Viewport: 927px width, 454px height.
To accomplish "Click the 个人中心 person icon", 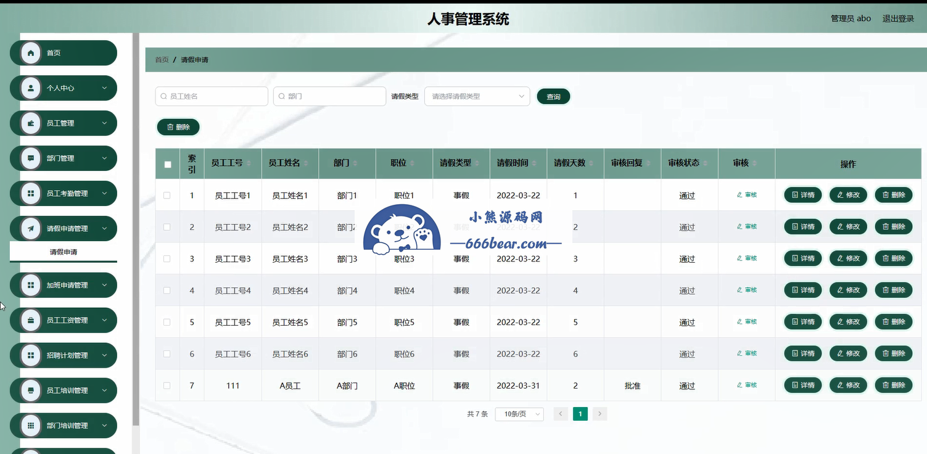I will click(31, 88).
